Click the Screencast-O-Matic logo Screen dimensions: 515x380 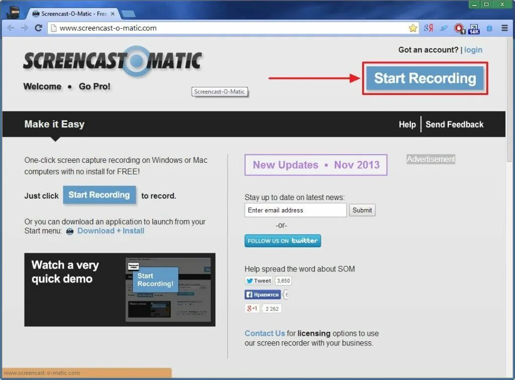[112, 61]
